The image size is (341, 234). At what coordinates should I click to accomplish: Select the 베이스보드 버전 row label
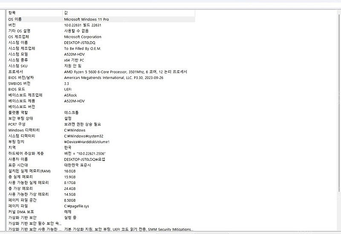point(22,107)
